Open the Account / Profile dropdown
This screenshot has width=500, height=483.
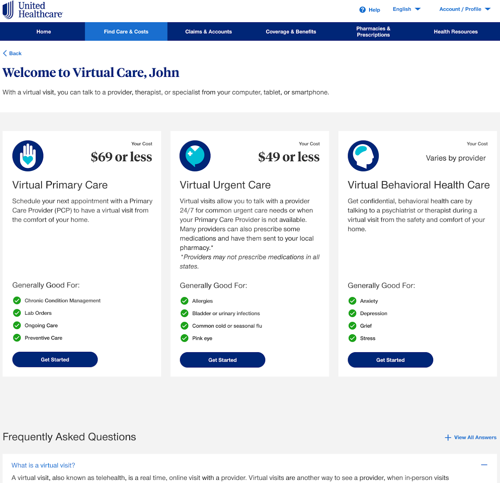click(x=465, y=9)
